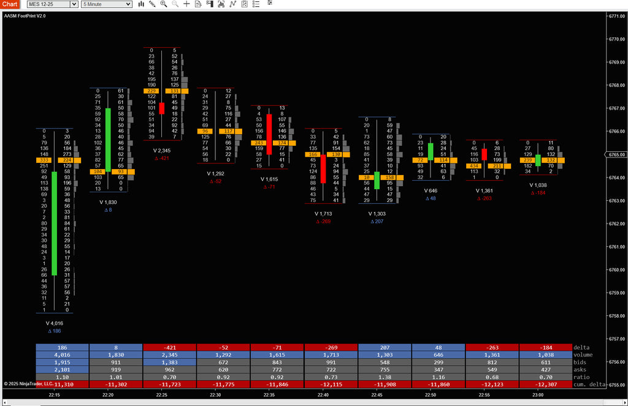The width and height of the screenshot is (628, 406).
Task: Click the Δ -269 delta label
Action: coord(323,221)
